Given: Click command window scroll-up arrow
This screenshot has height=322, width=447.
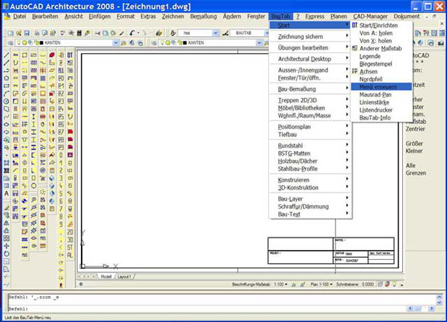Looking at the screenshot, I should point(439,297).
